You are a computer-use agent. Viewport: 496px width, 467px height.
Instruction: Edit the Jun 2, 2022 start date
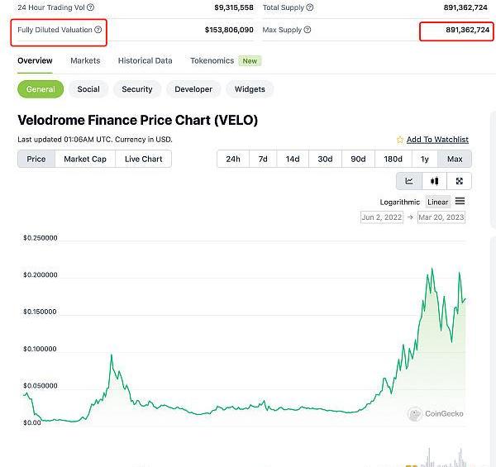pos(382,217)
